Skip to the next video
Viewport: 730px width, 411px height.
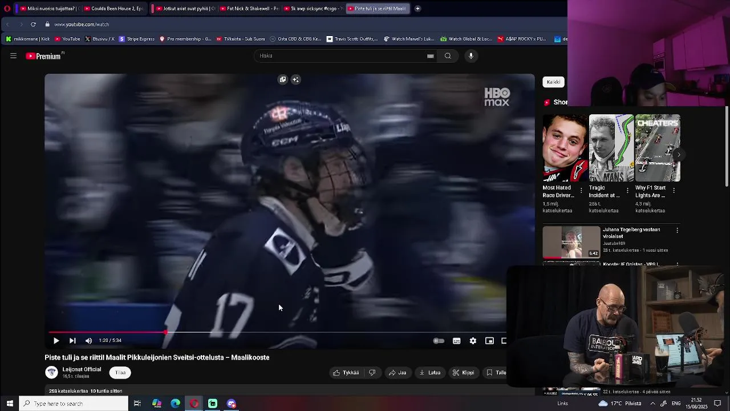72,341
